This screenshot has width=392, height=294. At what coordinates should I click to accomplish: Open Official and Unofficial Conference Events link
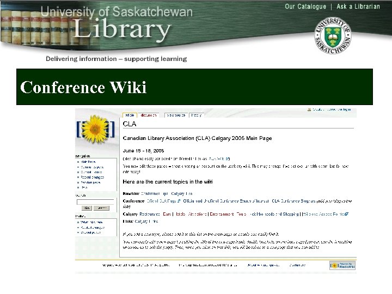pyautogui.click(x=226, y=201)
